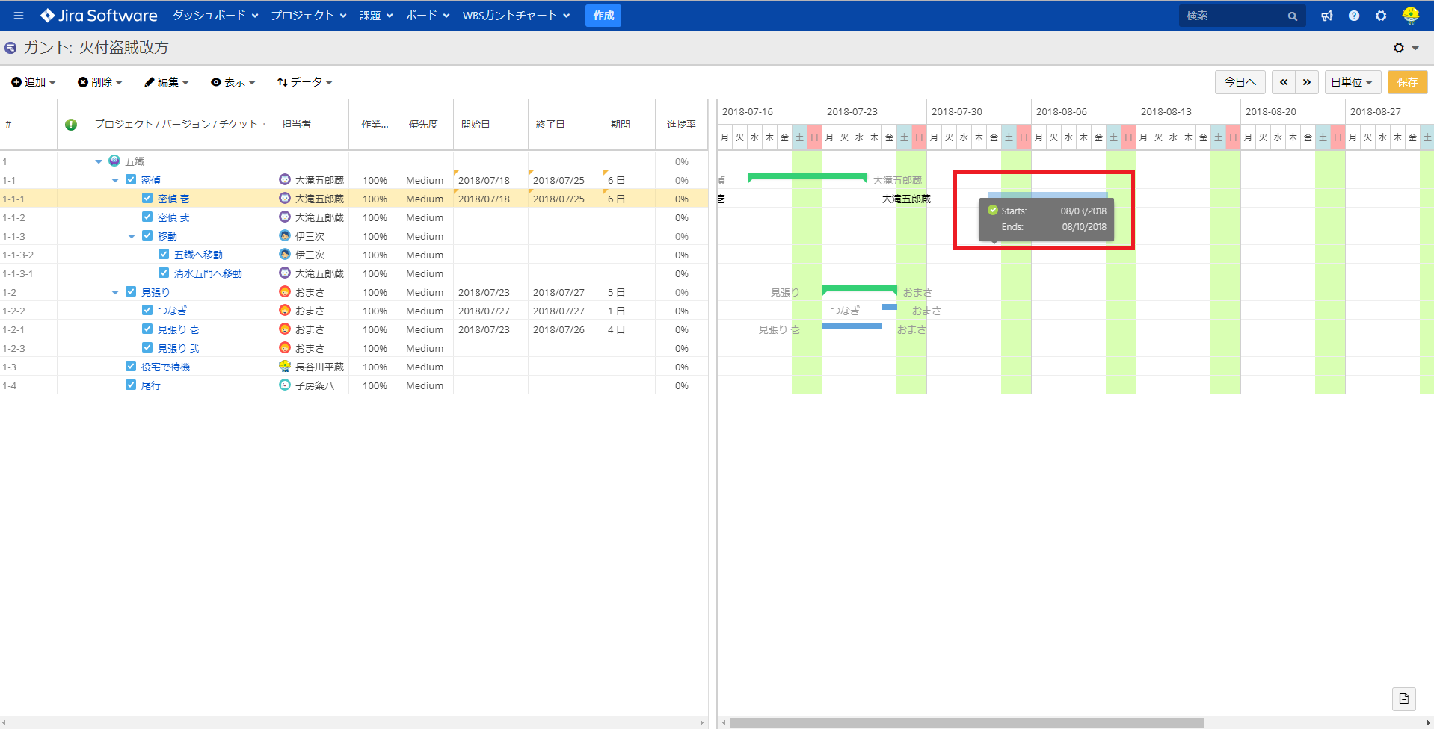Open the user profile avatar menu
Image resolution: width=1434 pixels, height=729 pixels.
click(x=1410, y=16)
